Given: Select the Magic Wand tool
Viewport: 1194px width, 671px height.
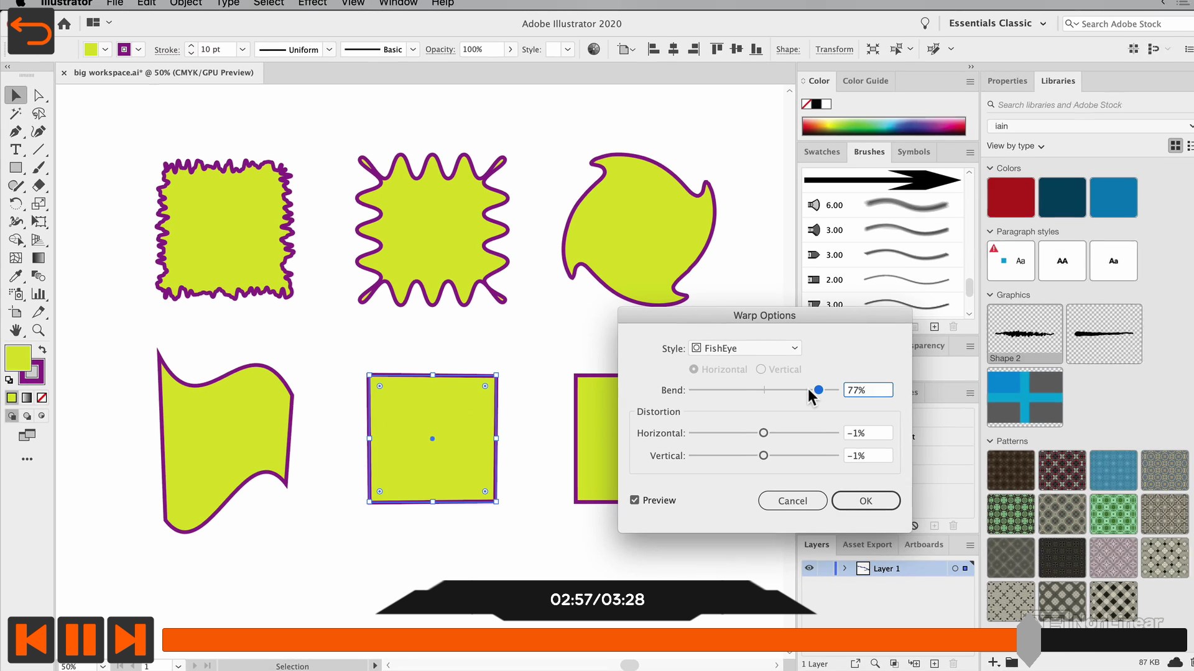Looking at the screenshot, I should click(x=16, y=114).
